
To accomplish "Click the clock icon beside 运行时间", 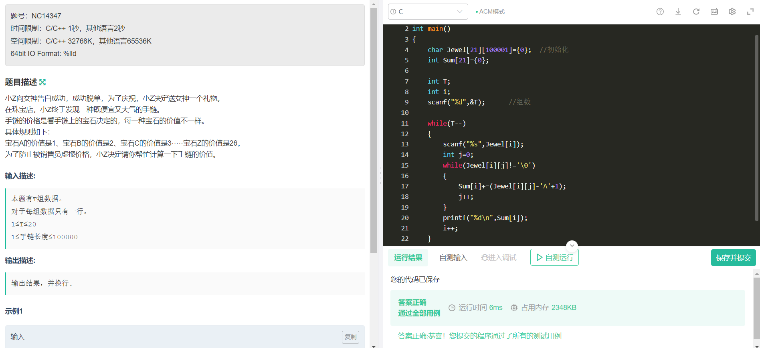I will [x=452, y=308].
